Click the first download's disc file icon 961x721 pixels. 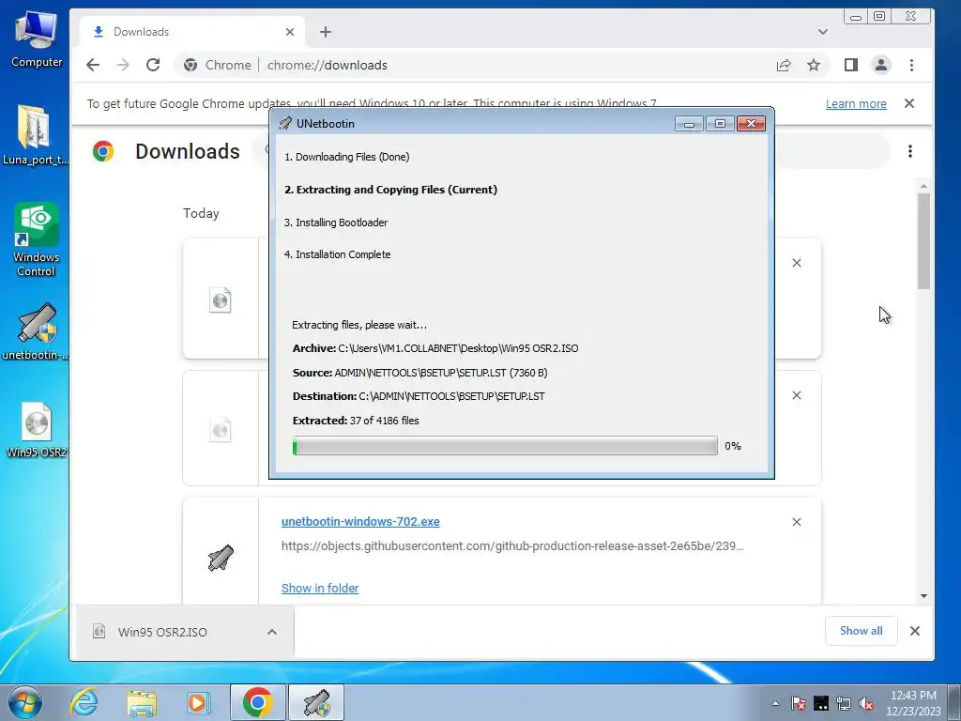(x=220, y=299)
